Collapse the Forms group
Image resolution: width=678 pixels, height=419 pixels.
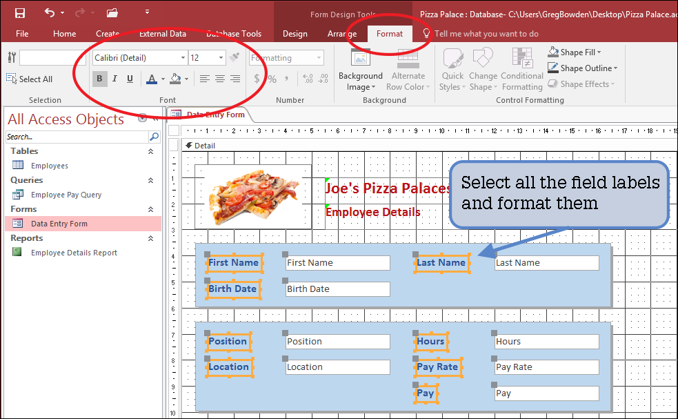coord(150,210)
